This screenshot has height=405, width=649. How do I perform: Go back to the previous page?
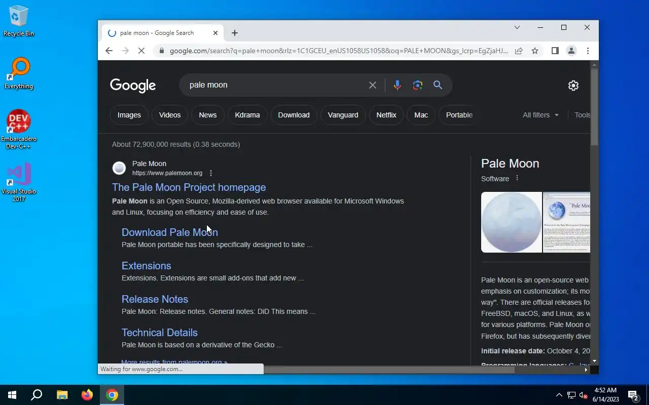(x=109, y=51)
